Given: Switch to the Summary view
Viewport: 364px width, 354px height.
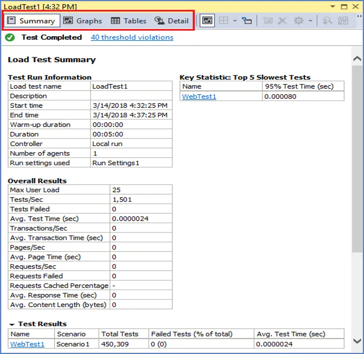Looking at the screenshot, I should point(32,21).
